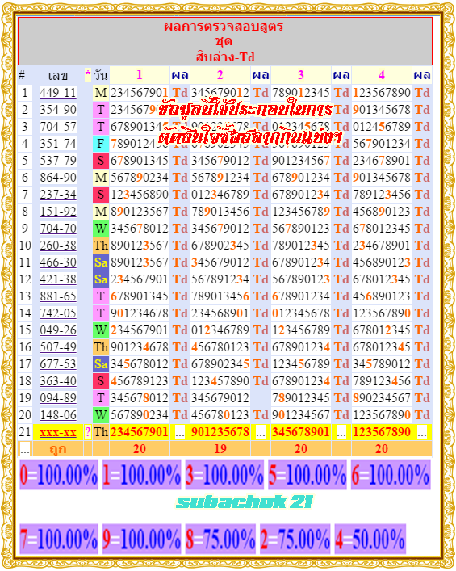Click the สิบล่าง-Td title text
This screenshot has height=571, width=456.
tap(225, 57)
